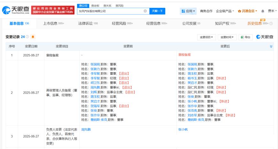Switch to 上市信息 tab
This screenshot has width=278, height=149.
tap(54, 23)
